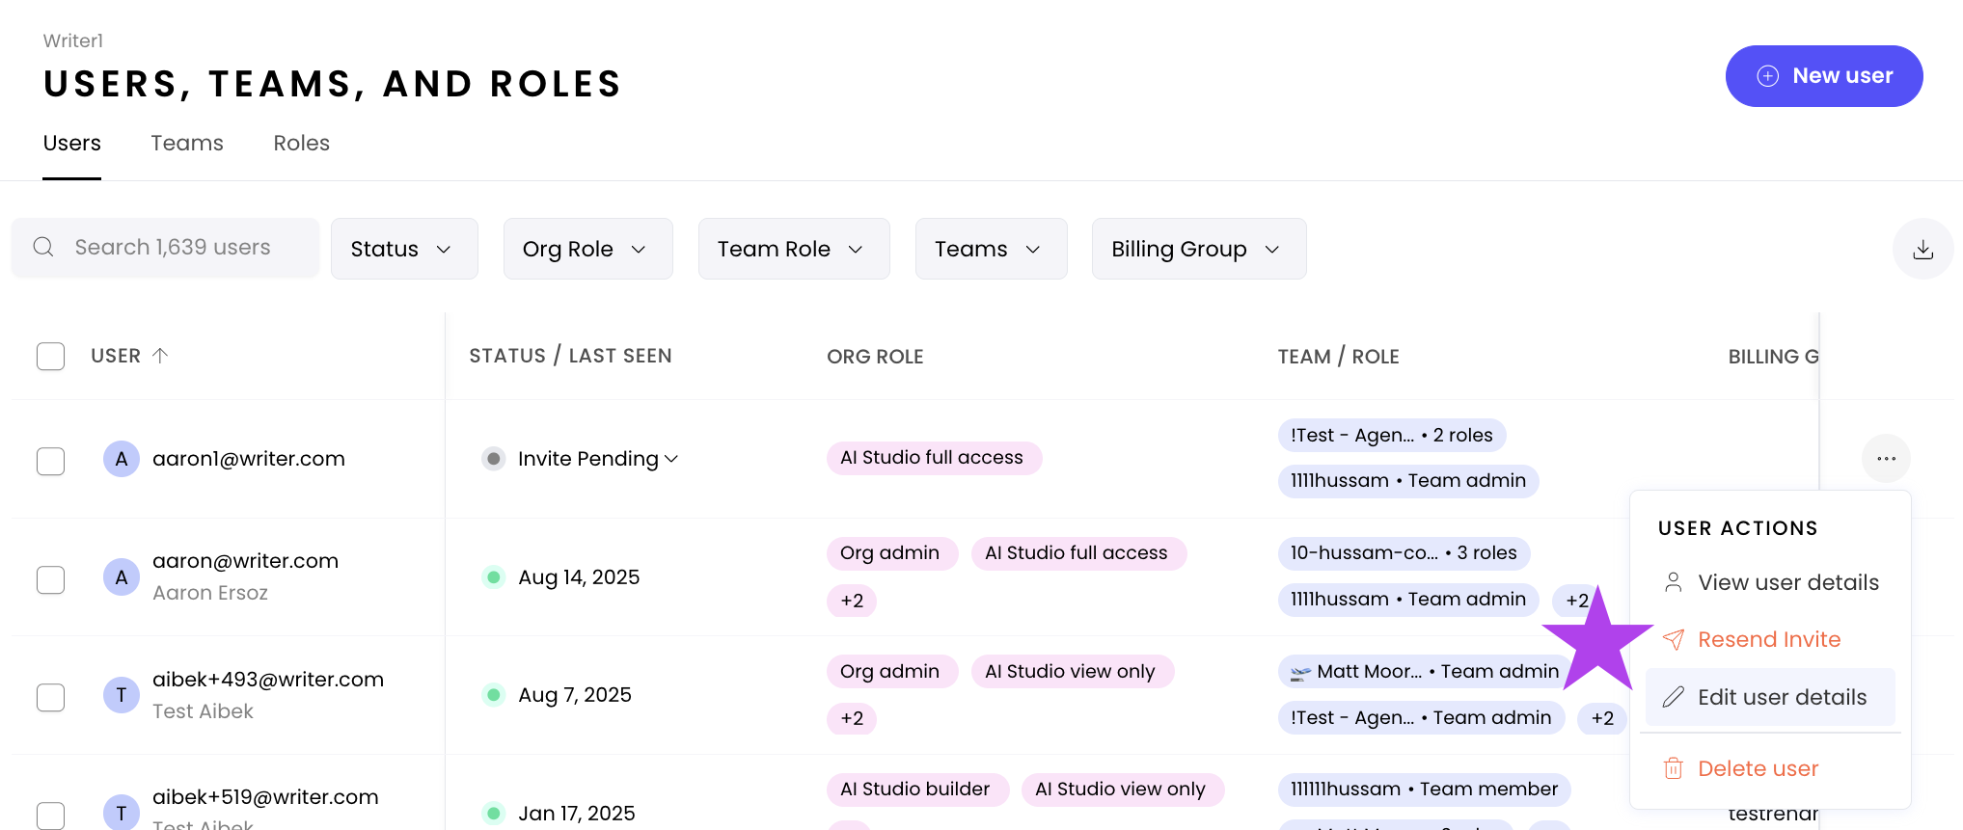Click the New user button

click(1823, 76)
